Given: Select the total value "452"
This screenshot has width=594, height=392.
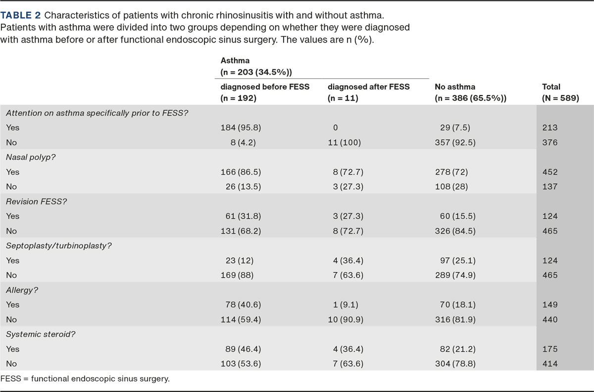Looking at the screenshot, I should tap(550, 172).
